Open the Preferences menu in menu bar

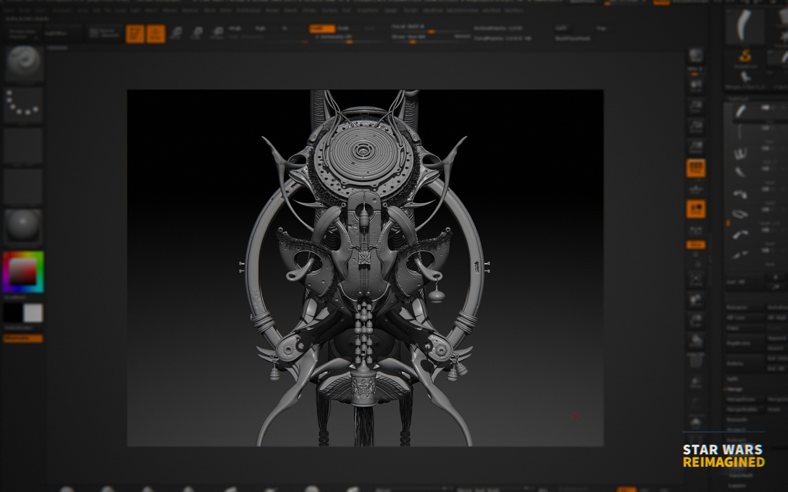(248, 10)
